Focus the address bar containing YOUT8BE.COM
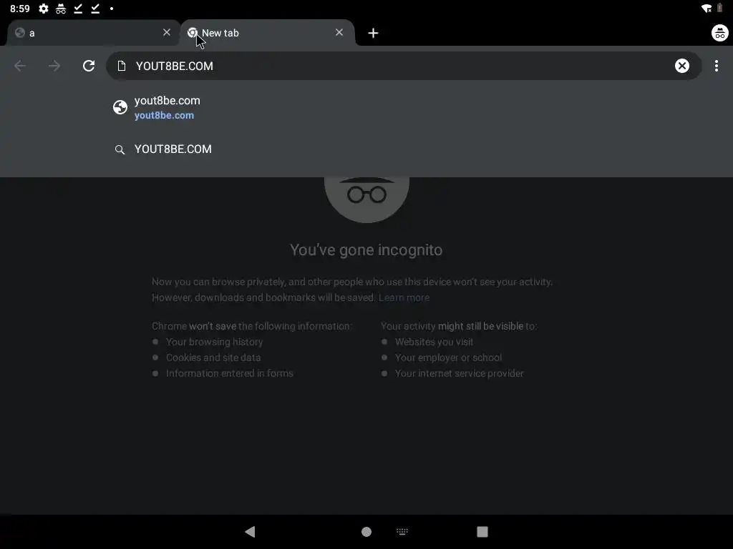This screenshot has width=733, height=549. coord(404,66)
